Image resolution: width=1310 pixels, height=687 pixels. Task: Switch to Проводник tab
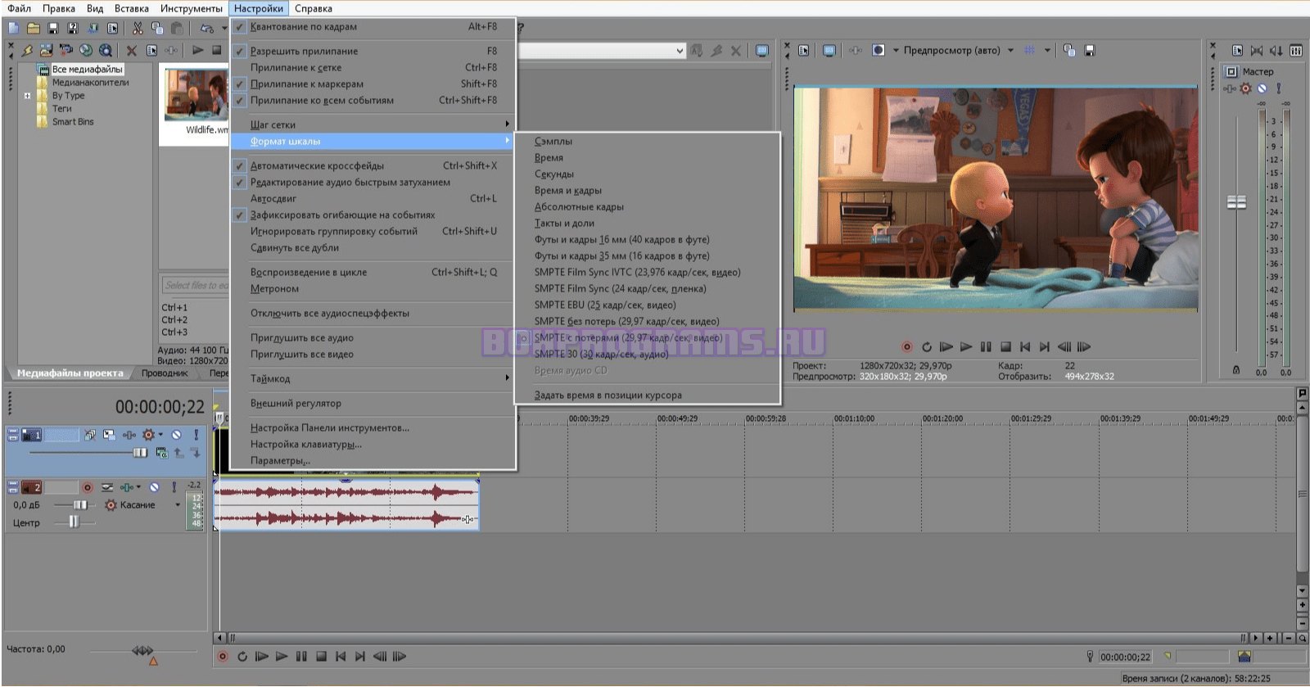click(165, 373)
